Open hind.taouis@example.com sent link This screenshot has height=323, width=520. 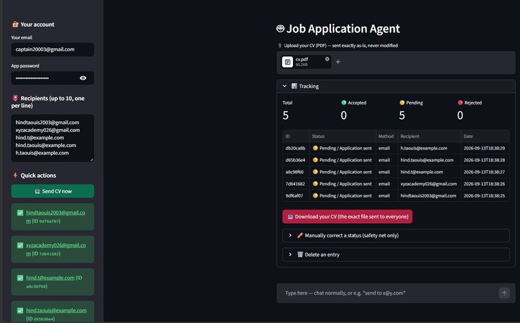click(56, 310)
